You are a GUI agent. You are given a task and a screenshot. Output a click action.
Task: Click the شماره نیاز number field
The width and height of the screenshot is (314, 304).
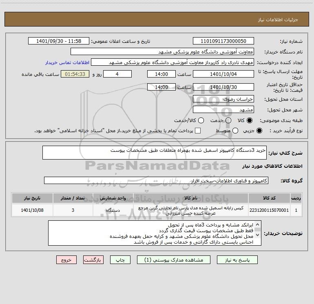coord(223,41)
